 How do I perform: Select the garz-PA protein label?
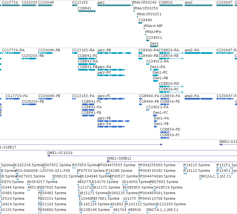coord(104,124)
